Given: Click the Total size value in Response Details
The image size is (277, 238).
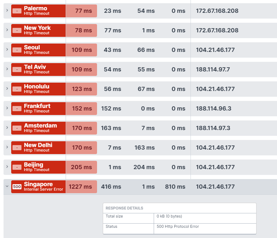Looking at the screenshot, I should coord(169,216).
